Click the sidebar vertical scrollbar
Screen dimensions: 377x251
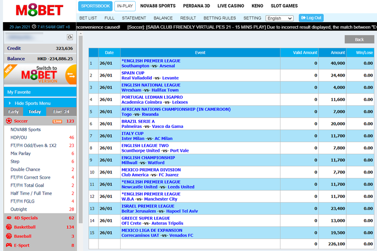coord(81,129)
